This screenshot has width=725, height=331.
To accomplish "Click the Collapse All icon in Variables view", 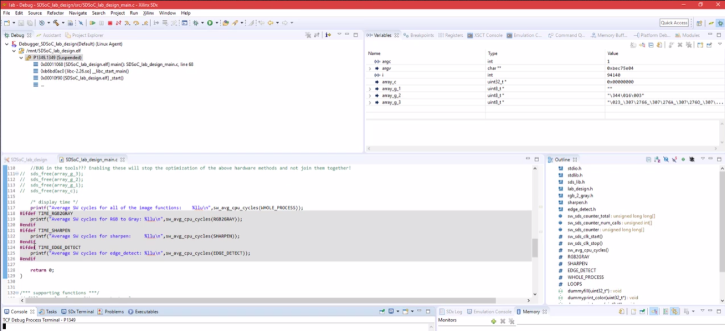I will coord(651,45).
